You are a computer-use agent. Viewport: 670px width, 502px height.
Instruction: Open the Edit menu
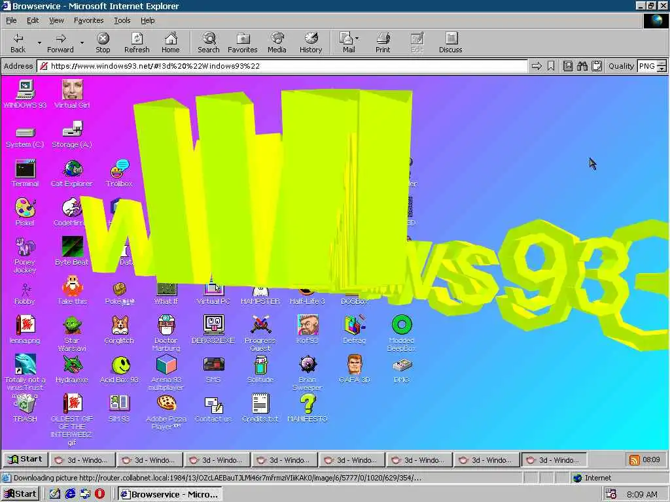(x=33, y=20)
